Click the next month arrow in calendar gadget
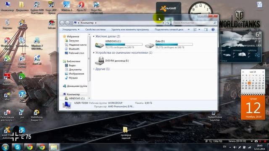Screen dimensions: 269x151 [x=263, y=72]
